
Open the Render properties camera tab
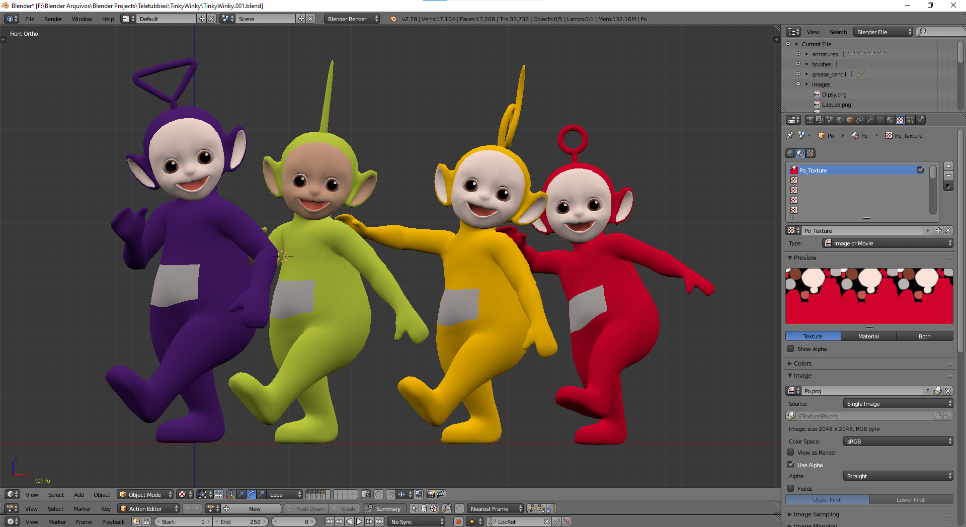click(810, 120)
